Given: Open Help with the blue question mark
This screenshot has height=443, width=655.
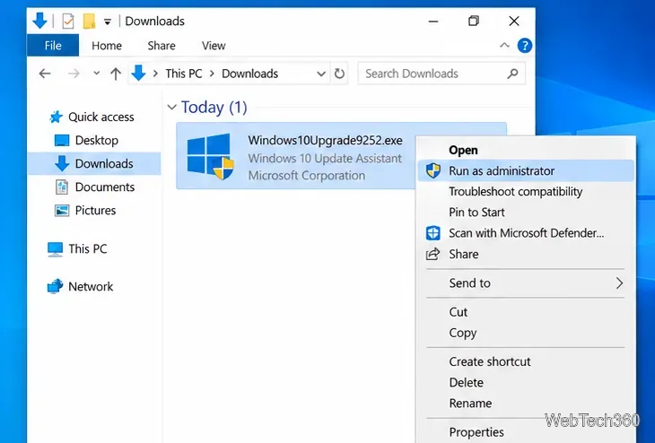Looking at the screenshot, I should (525, 45).
